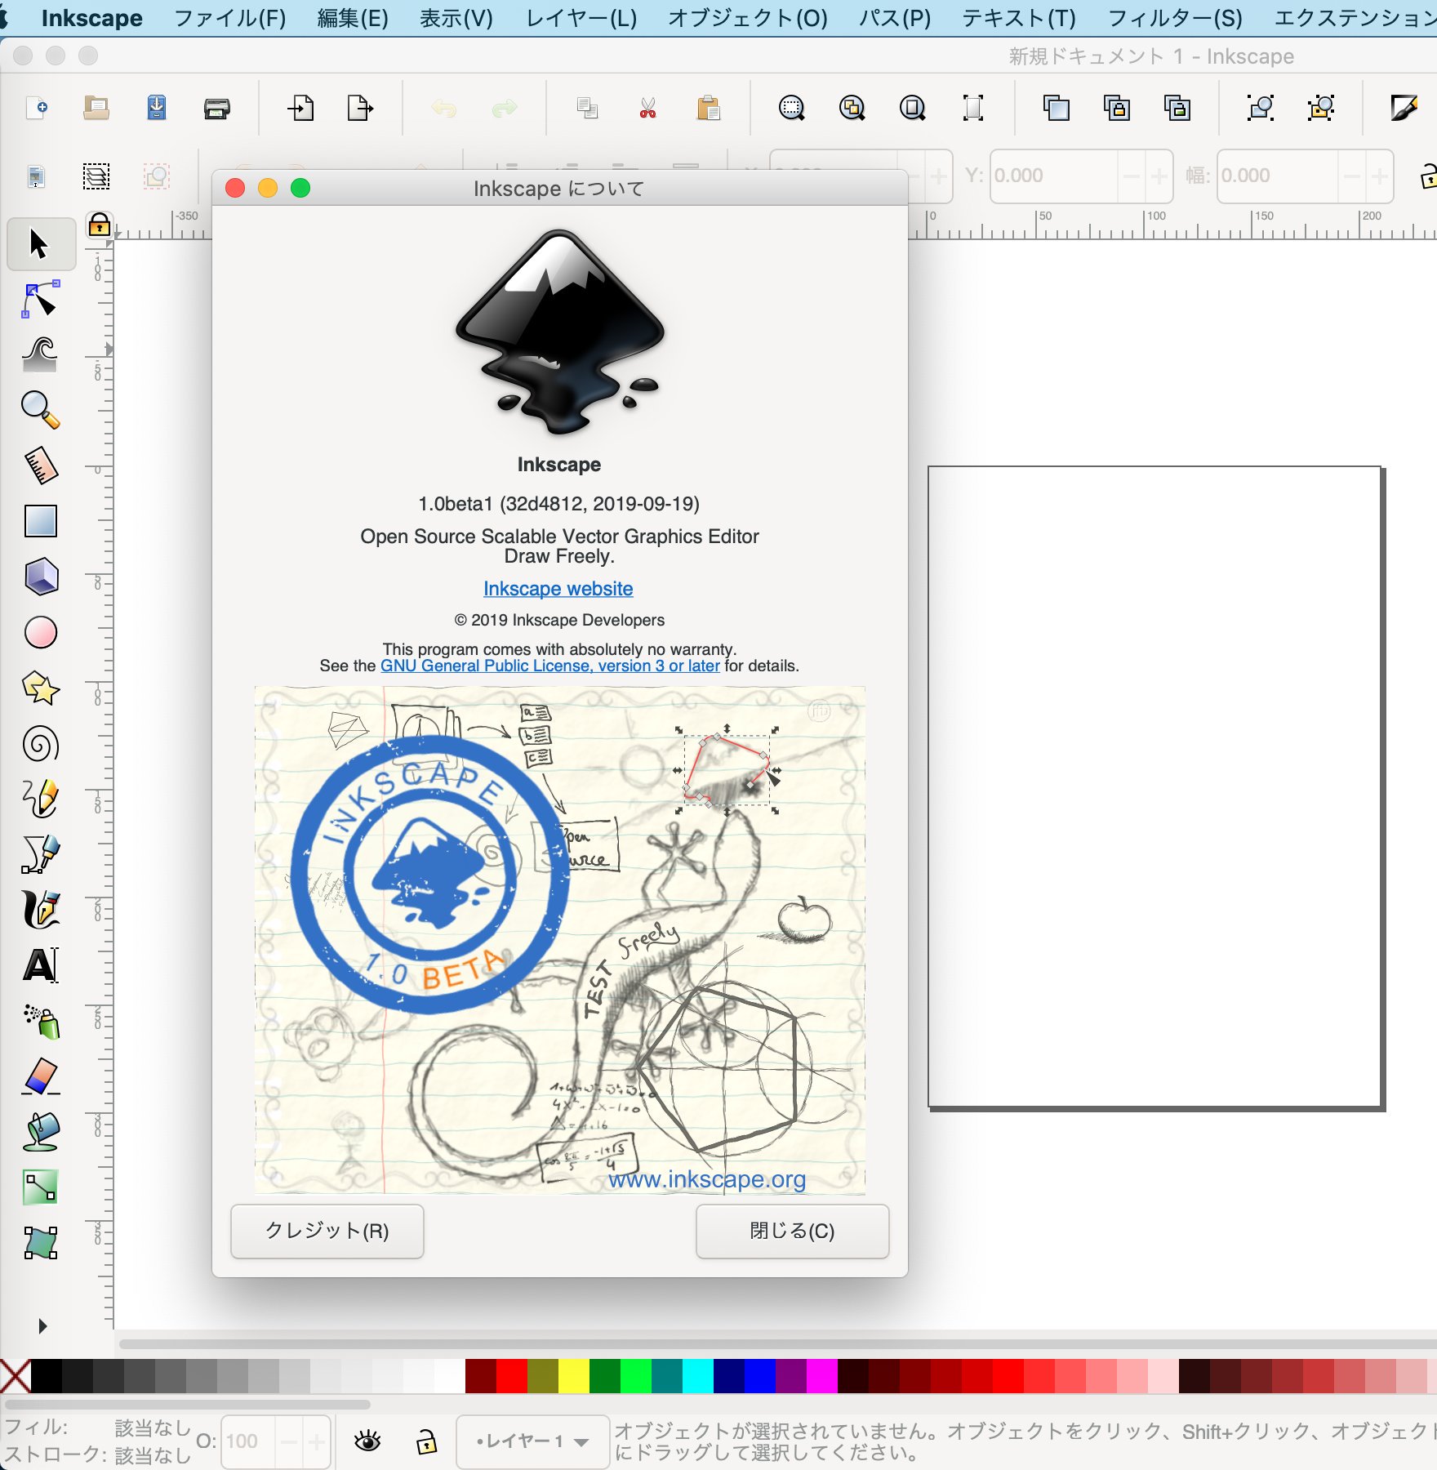Expand the toolbox overflow arrow
This screenshot has width=1437, height=1470.
tap(42, 1325)
